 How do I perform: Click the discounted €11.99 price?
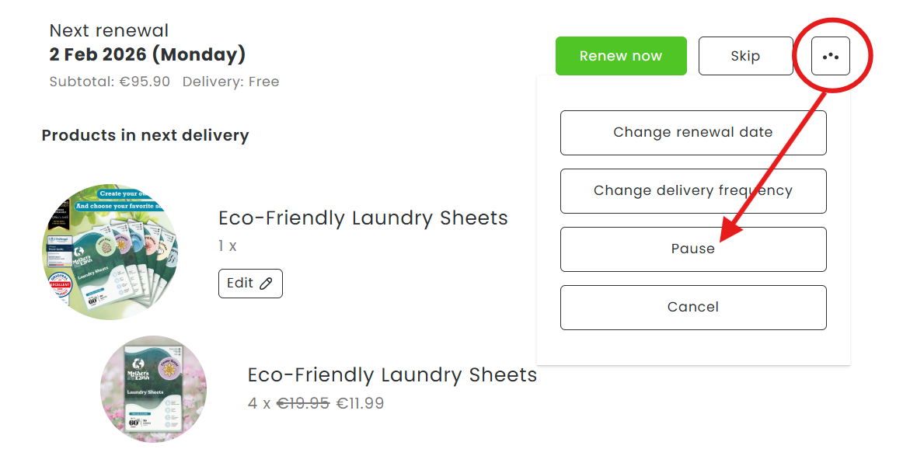360,404
